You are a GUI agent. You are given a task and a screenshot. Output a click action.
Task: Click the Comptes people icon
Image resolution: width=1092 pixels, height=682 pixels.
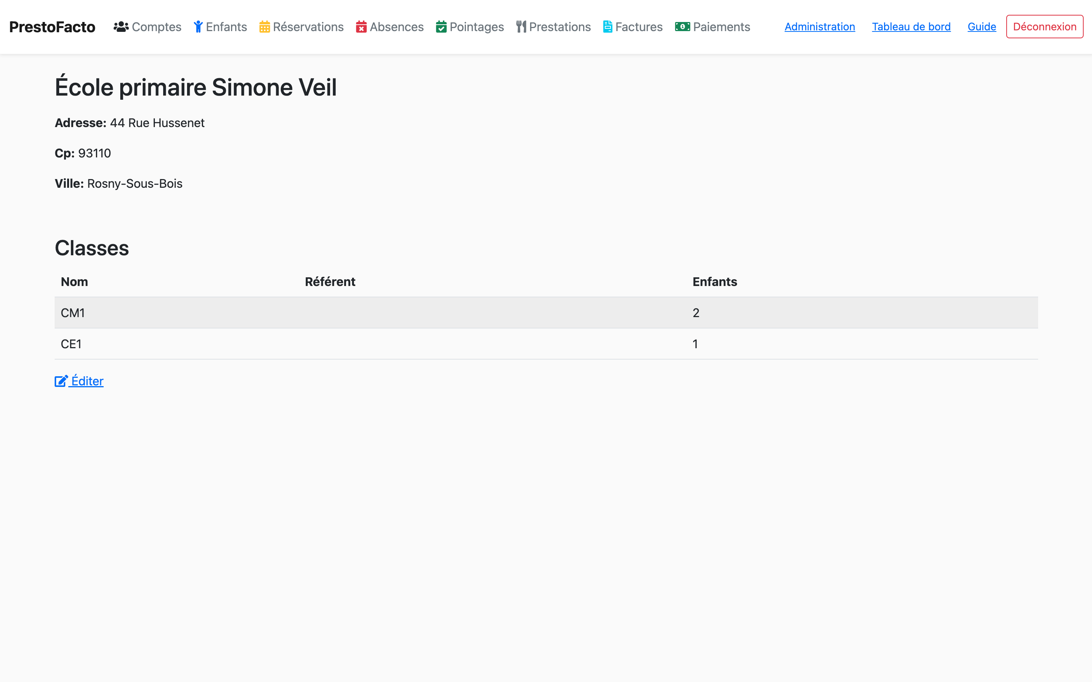tap(121, 27)
